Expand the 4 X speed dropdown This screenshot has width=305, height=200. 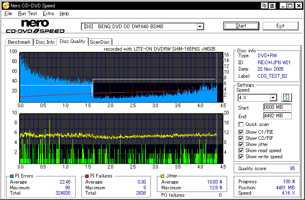[273, 98]
